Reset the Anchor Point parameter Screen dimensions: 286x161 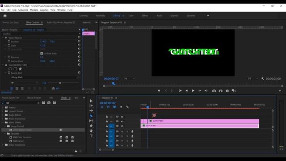pyautogui.click(x=79, y=61)
